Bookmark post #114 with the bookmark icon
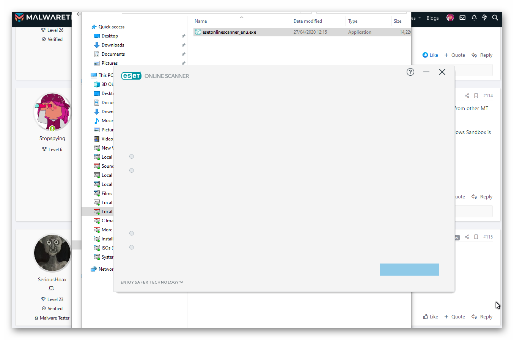The image size is (514, 340). point(476,96)
